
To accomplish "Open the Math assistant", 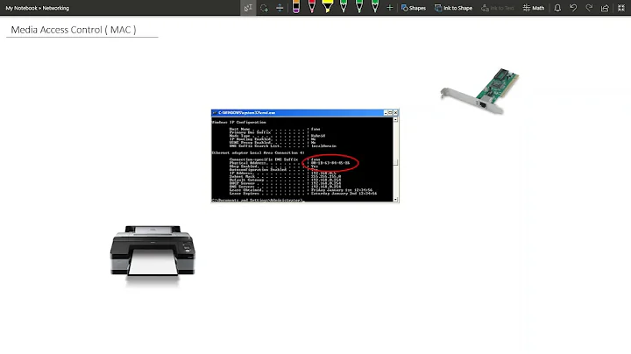I will (x=534, y=8).
